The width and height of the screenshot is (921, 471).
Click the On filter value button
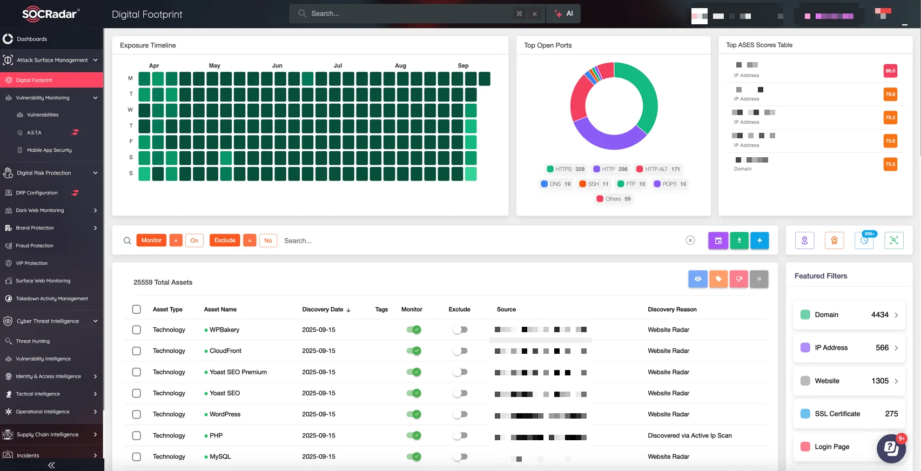pyautogui.click(x=194, y=240)
